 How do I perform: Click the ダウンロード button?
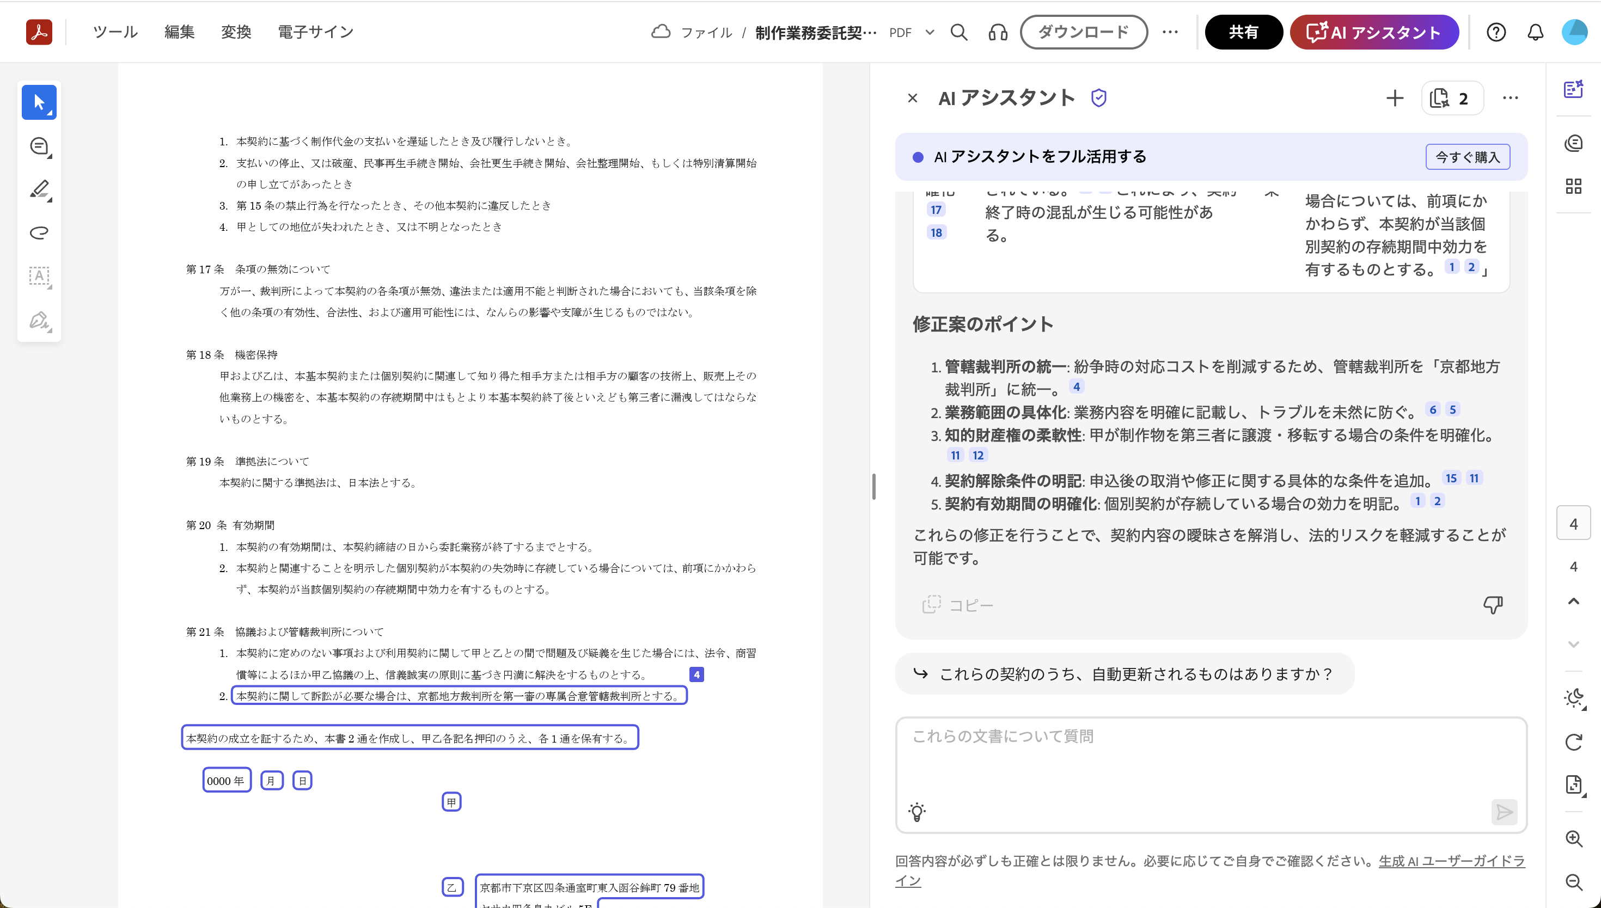(1083, 32)
